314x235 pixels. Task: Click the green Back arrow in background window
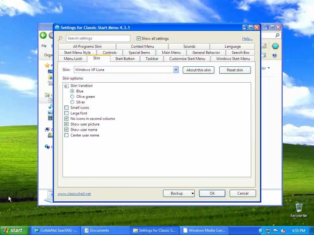click(x=43, y=35)
